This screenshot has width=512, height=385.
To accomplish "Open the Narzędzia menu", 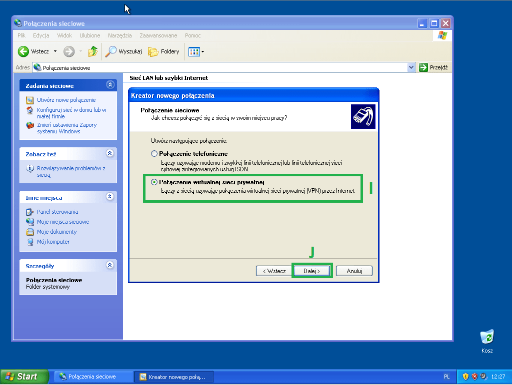I will pos(120,35).
